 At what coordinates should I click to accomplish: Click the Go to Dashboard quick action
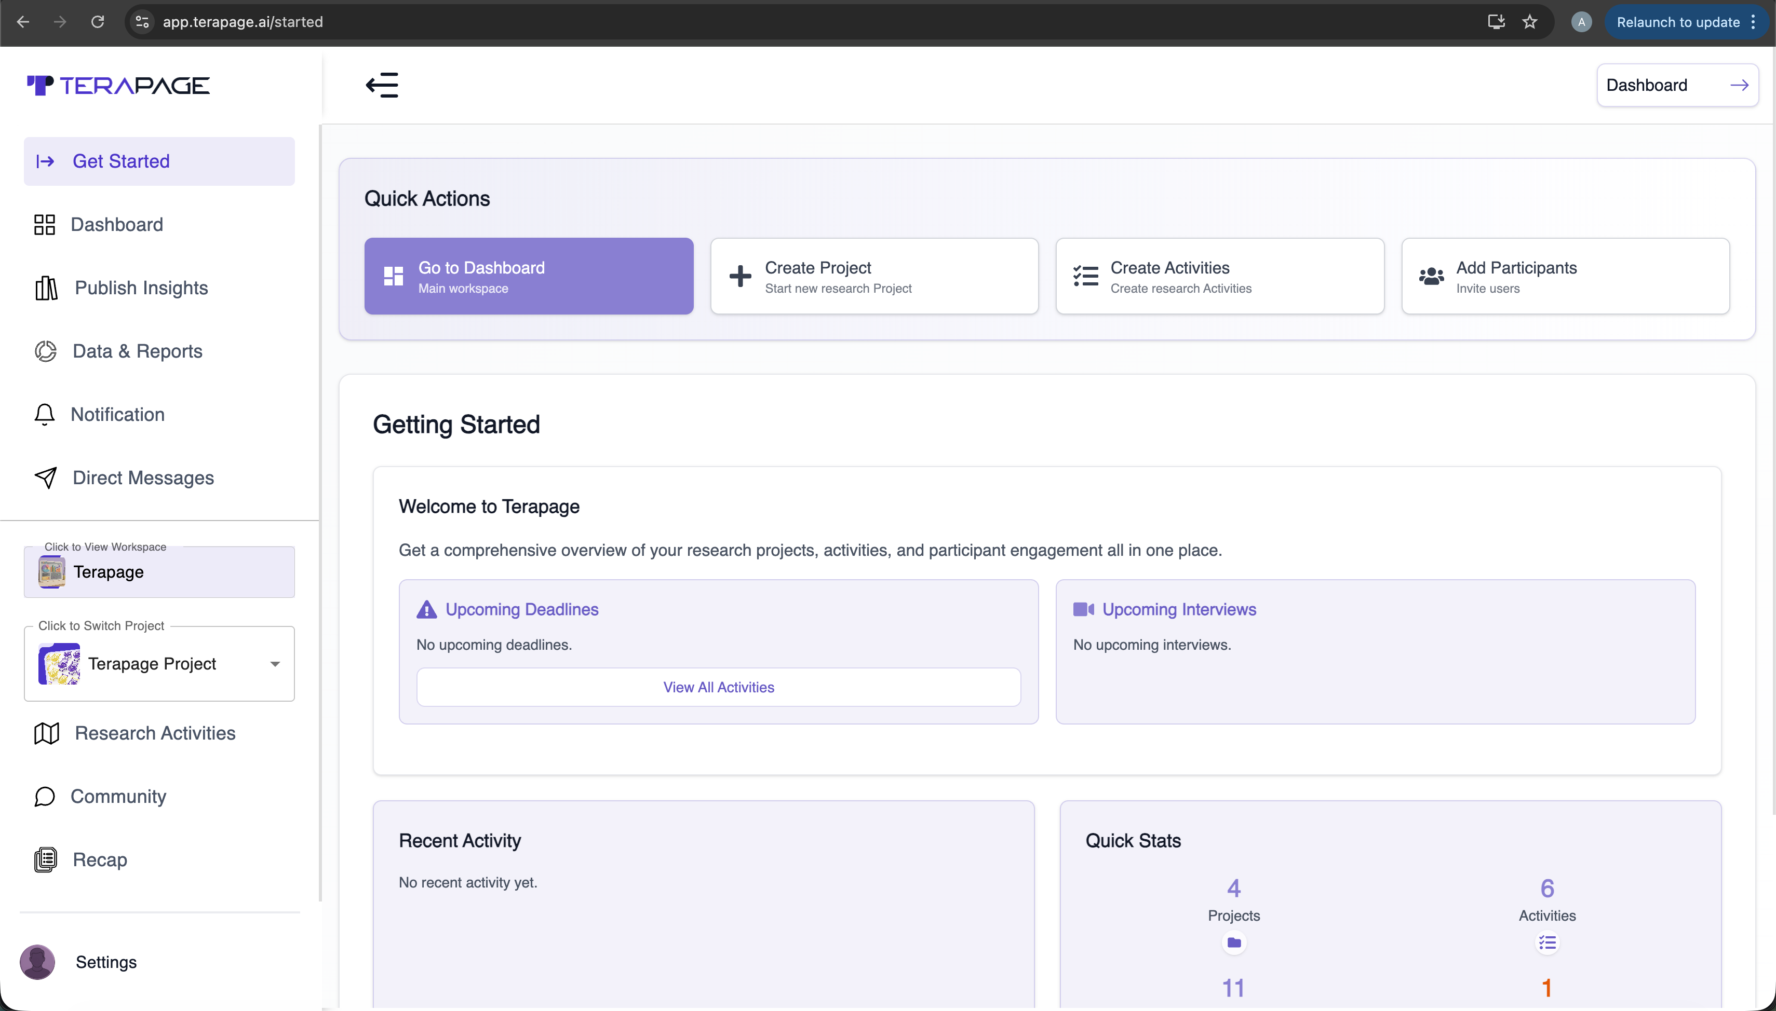tap(529, 276)
